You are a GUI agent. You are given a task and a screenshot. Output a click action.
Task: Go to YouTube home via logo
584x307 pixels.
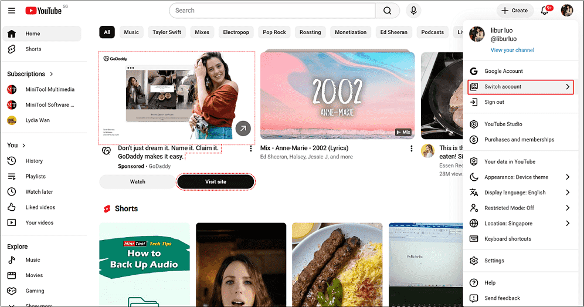click(x=43, y=11)
